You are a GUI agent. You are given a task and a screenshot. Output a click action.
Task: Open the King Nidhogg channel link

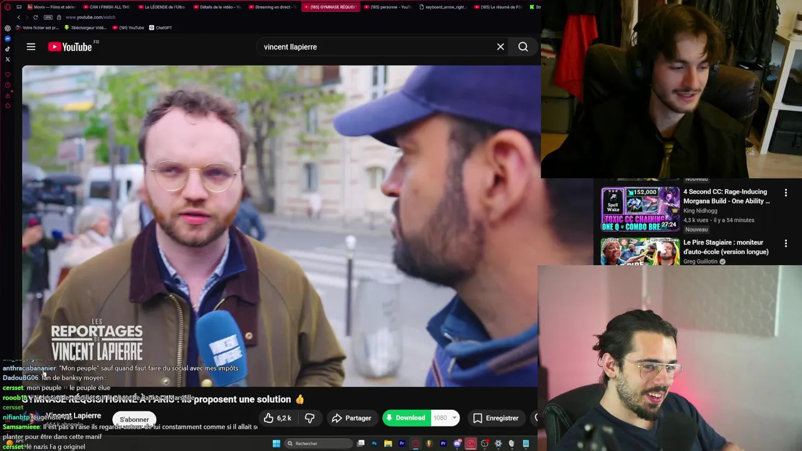click(x=700, y=210)
